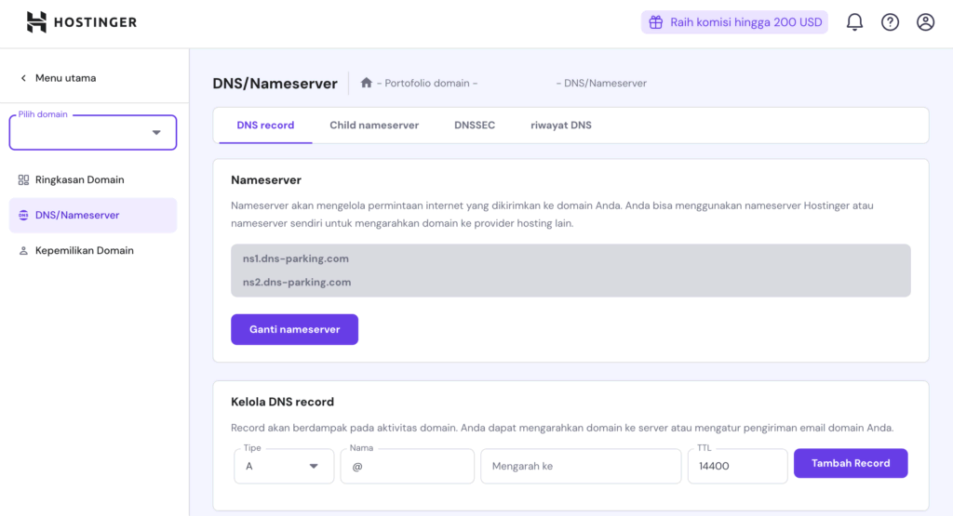Image resolution: width=953 pixels, height=516 pixels.
Task: Click the gift icon in commission banner
Action: click(x=656, y=22)
